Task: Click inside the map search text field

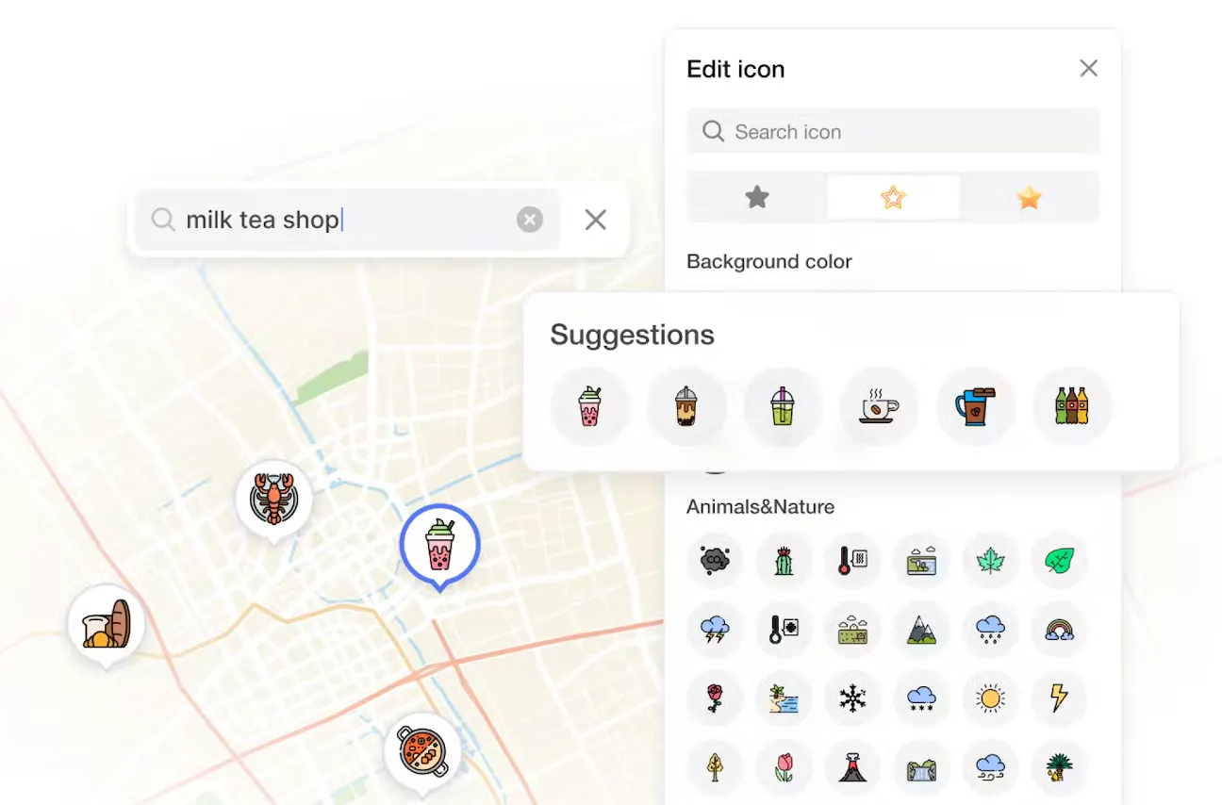Action: click(x=347, y=220)
